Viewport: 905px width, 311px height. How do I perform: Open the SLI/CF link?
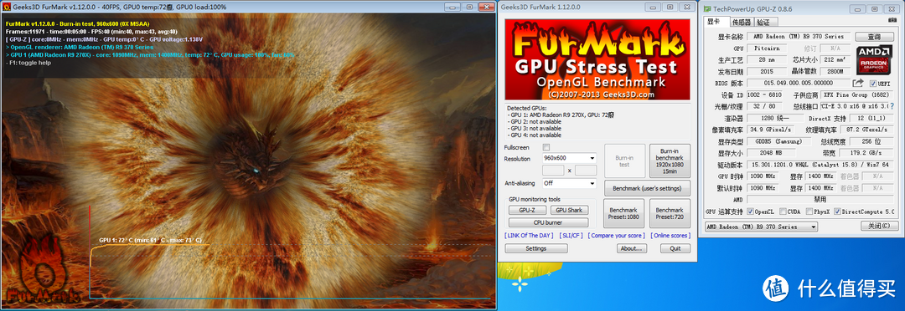point(571,236)
